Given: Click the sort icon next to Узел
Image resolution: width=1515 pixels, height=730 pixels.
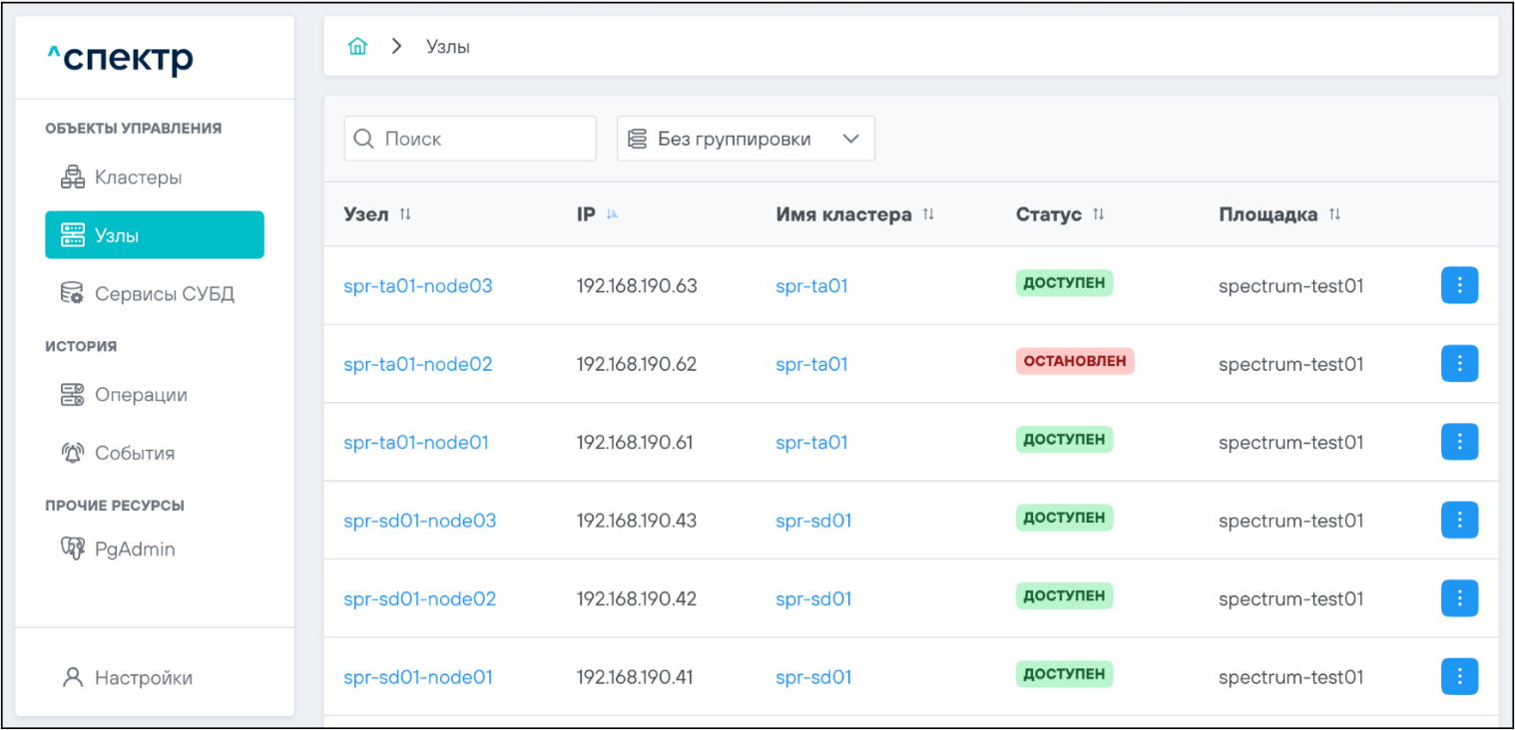Looking at the screenshot, I should (405, 214).
